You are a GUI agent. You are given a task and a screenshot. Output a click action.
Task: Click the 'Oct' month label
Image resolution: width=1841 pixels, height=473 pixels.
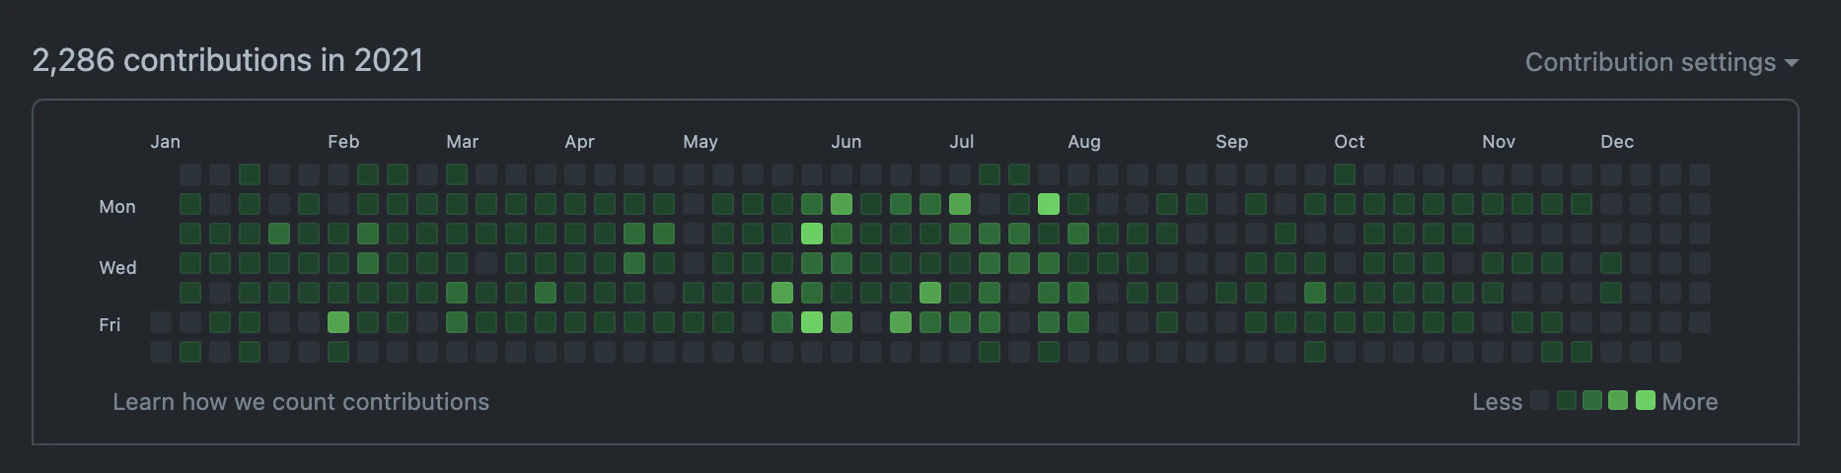click(1350, 142)
